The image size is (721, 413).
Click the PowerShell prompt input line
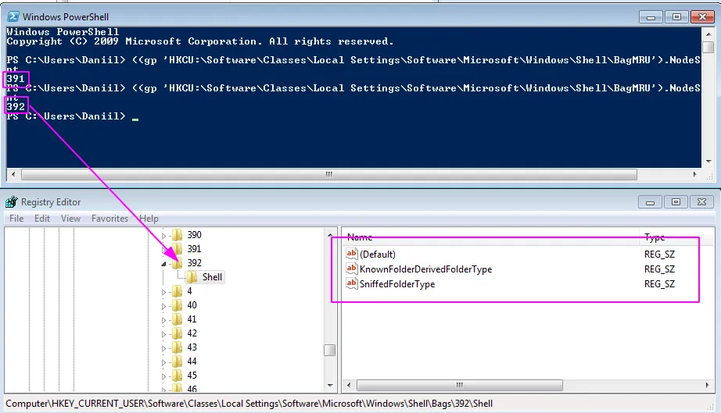(x=73, y=116)
